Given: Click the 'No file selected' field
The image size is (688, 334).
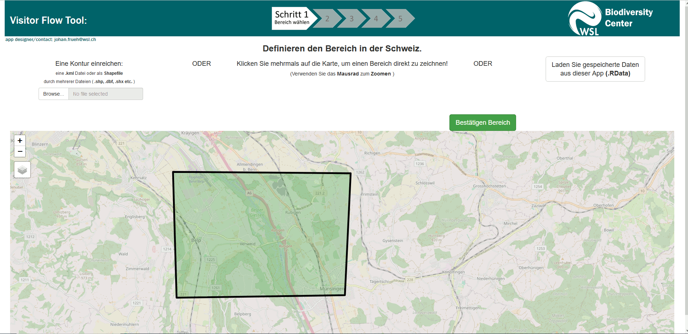Looking at the screenshot, I should 106,94.
